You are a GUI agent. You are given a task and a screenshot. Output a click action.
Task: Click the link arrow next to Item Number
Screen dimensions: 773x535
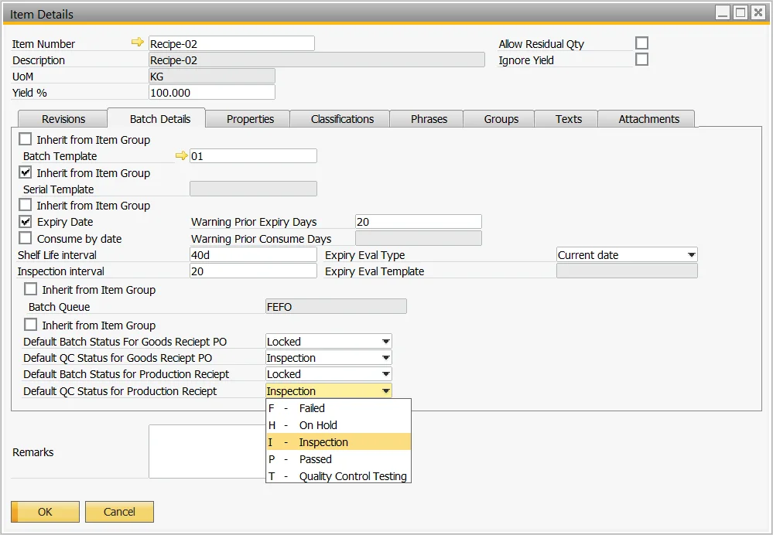[137, 43]
